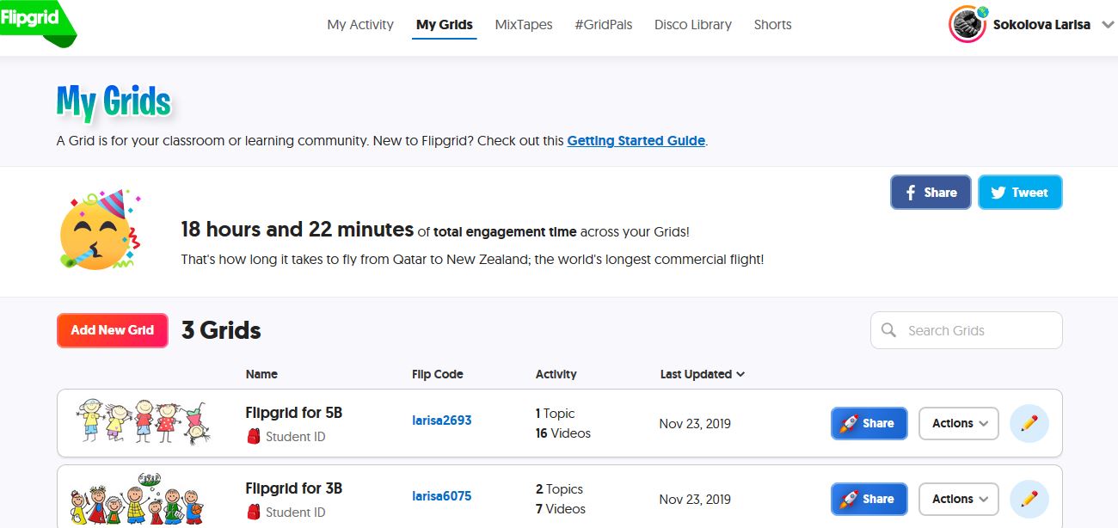Open the MixTapes tab
Screen dimensions: 1118x528
tap(524, 25)
